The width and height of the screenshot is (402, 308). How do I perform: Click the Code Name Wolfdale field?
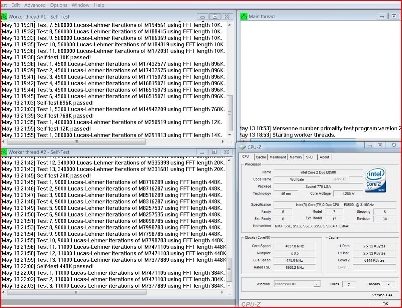click(x=297, y=179)
